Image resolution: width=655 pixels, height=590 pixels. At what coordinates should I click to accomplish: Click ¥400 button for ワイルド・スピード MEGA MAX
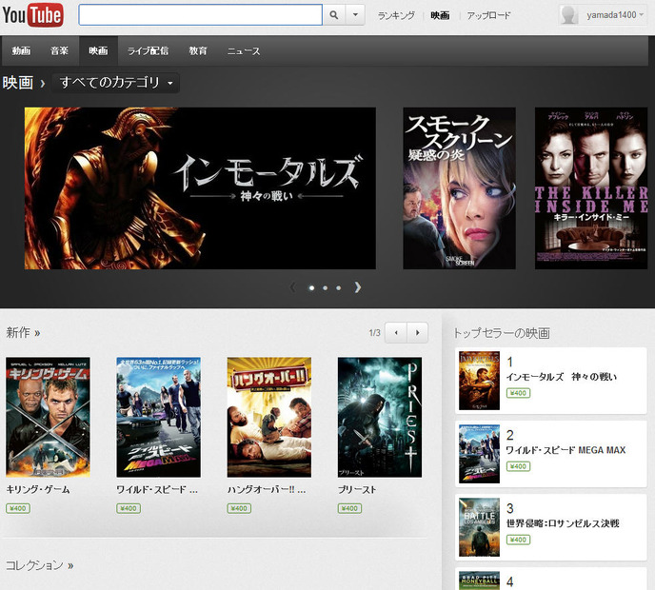pos(518,466)
